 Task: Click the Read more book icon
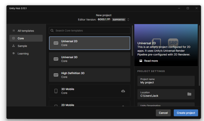141,61
